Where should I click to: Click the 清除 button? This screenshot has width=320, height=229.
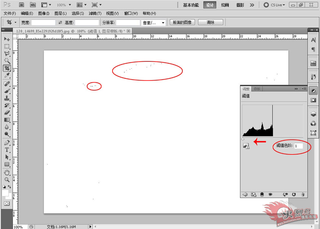pos(211,22)
